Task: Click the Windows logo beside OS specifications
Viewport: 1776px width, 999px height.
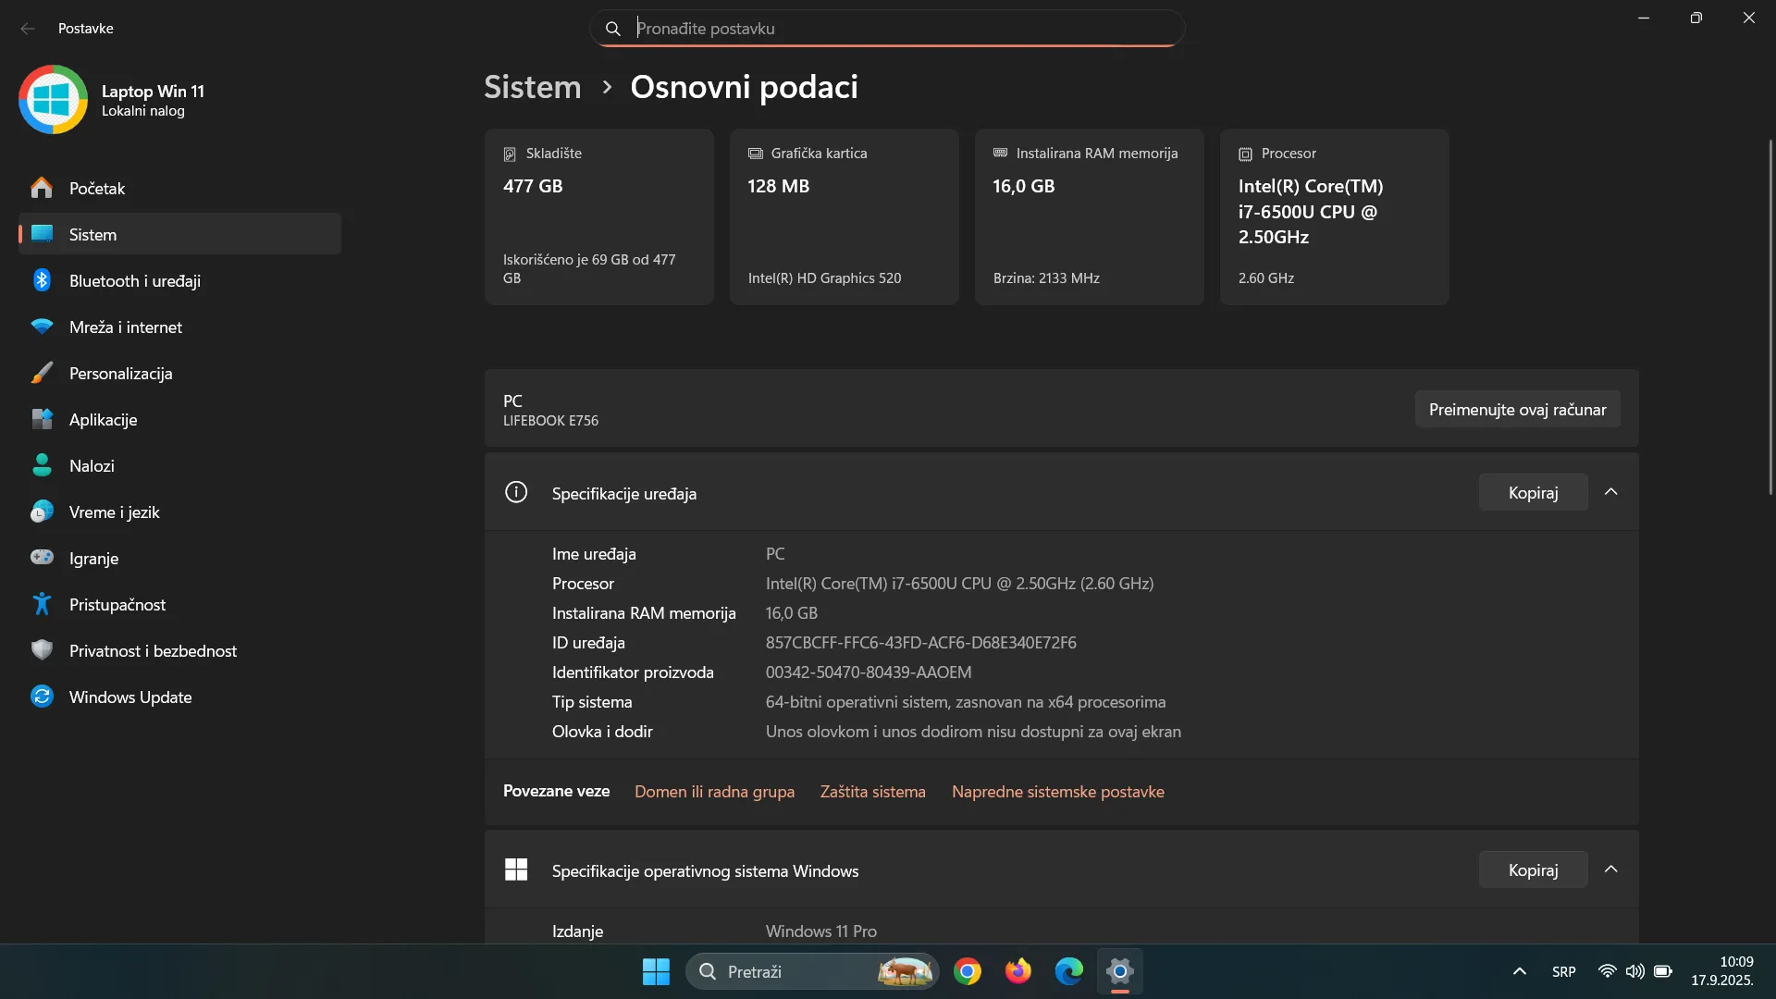Action: (516, 869)
